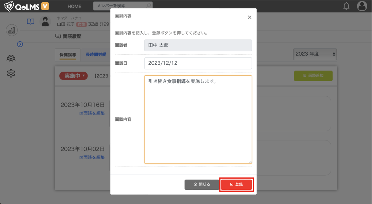Screen dimensions: 372x204
Task: Click the open book icon
Action: pyautogui.click(x=31, y=21)
